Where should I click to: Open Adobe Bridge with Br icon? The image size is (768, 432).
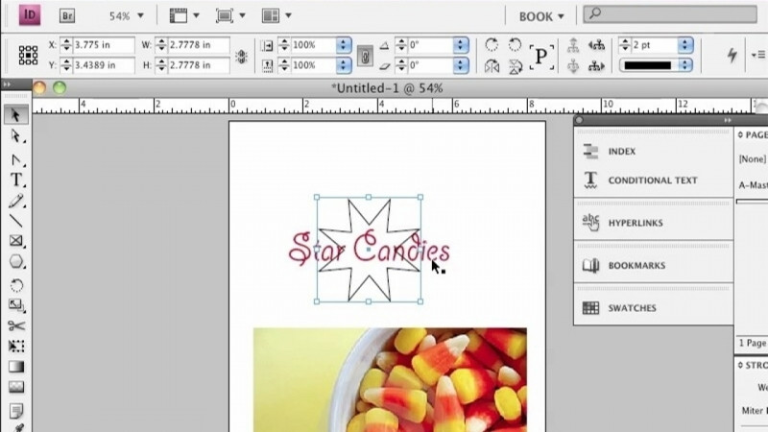[67, 15]
